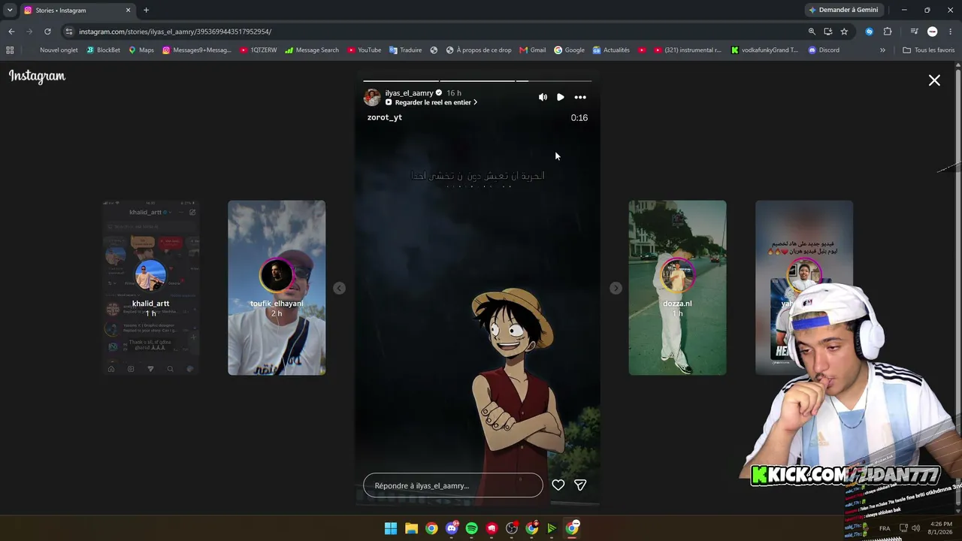Open the story's three-dot options menu

tap(580, 97)
